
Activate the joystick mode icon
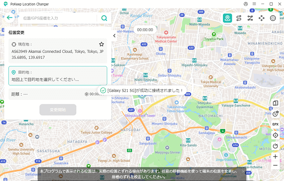coord(273,18)
